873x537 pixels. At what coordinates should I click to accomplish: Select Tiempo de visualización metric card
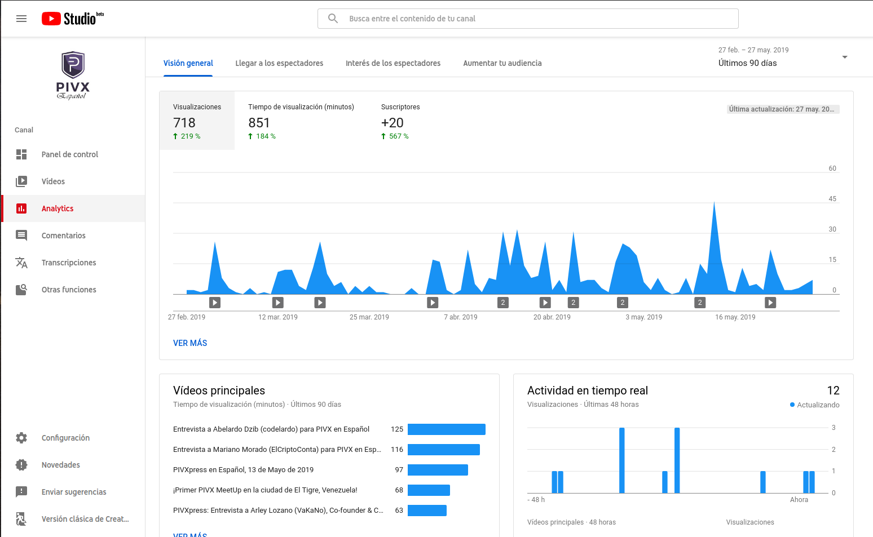click(301, 121)
